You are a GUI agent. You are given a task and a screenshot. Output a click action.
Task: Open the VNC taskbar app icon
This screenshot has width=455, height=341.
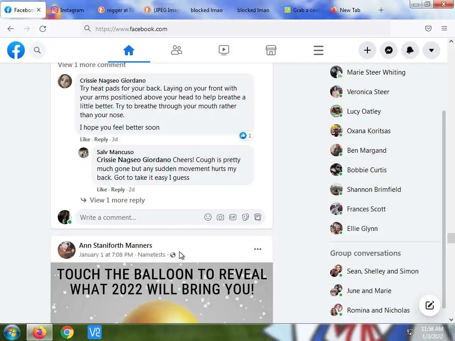95,332
